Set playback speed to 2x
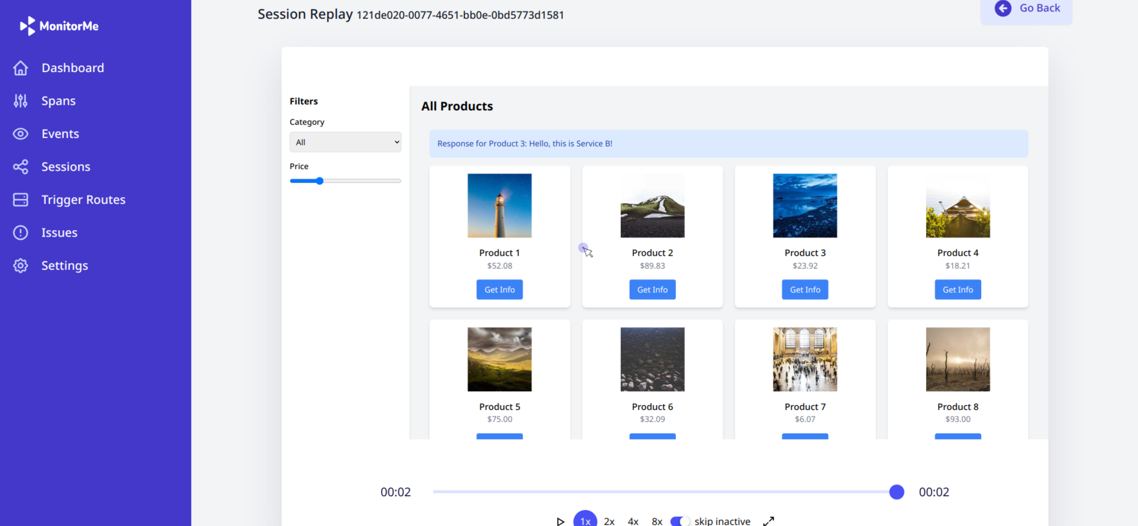 pos(609,521)
